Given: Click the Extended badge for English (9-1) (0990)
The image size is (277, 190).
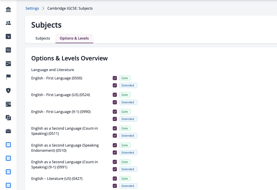Looking at the screenshot, I should click(x=128, y=119).
